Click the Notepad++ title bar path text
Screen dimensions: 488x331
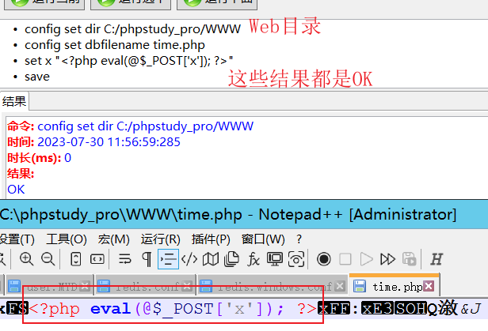point(121,214)
